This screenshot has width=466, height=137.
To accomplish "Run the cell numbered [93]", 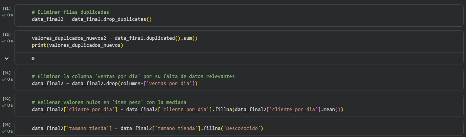I will pyautogui.click(x=7, y=125).
